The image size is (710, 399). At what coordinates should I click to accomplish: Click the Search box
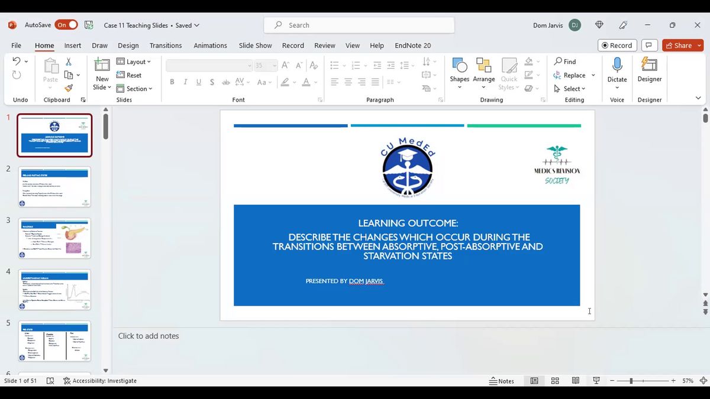(x=359, y=25)
